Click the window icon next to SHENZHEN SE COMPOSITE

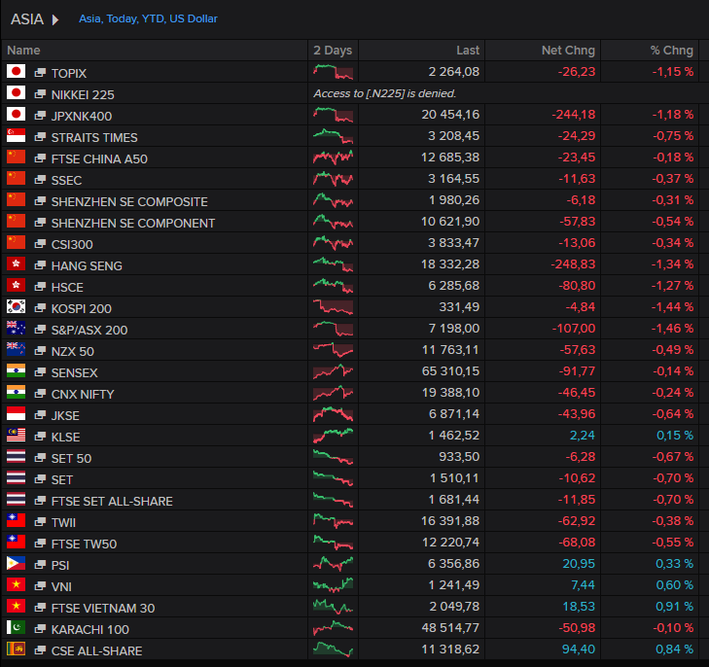tap(40, 200)
